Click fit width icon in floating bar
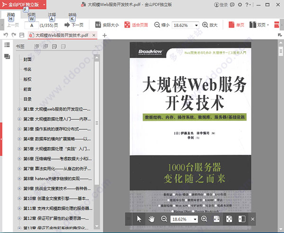The width and height of the screenshot is (284, 233). [217, 219]
